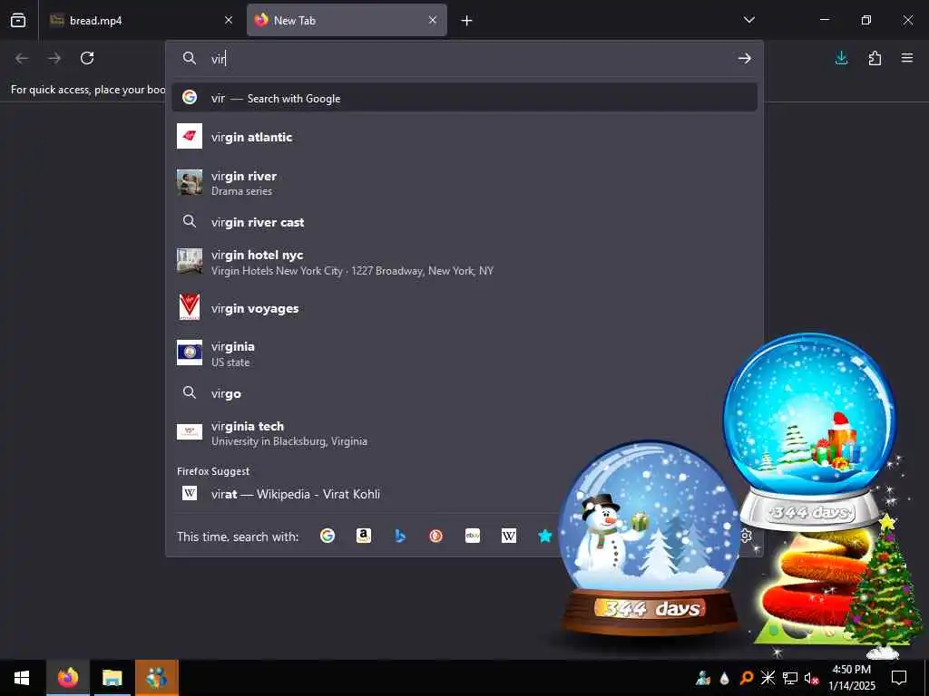Image resolution: width=929 pixels, height=696 pixels.
Task: Click the water drop tray icon
Action: (724, 678)
